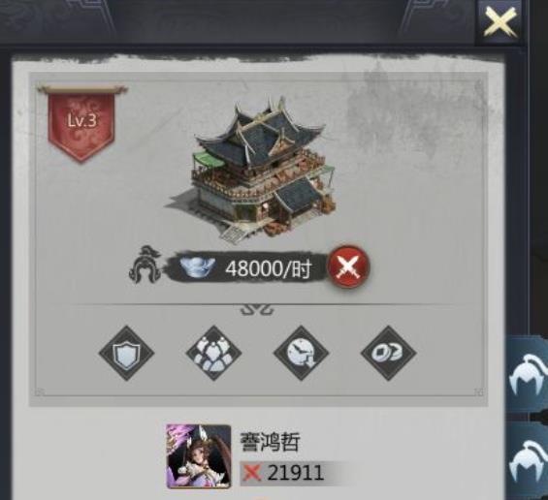Click empty area right of building
Screen dimensions: 548x500
pos(412,174)
